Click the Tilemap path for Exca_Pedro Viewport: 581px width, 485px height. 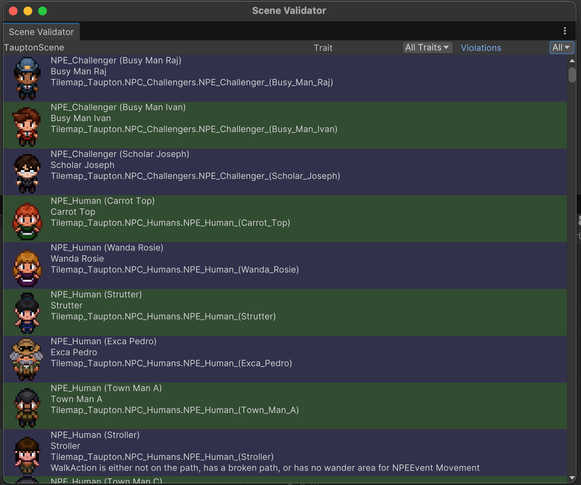coord(171,363)
